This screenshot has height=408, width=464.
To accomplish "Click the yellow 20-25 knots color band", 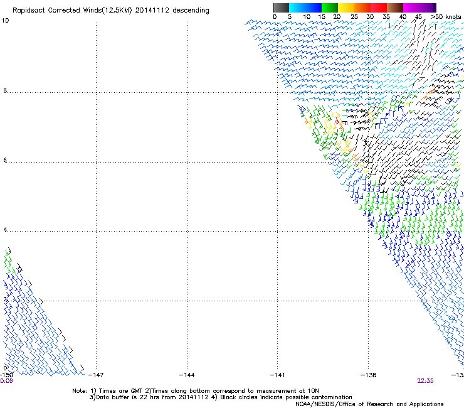I will (x=346, y=8).
